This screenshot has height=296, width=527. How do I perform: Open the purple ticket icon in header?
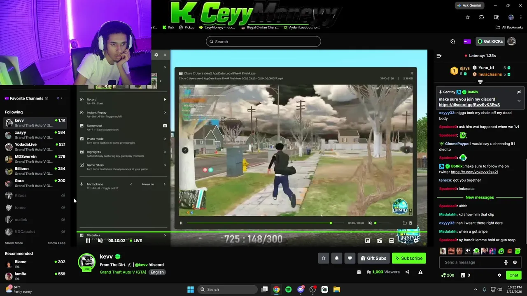467,42
